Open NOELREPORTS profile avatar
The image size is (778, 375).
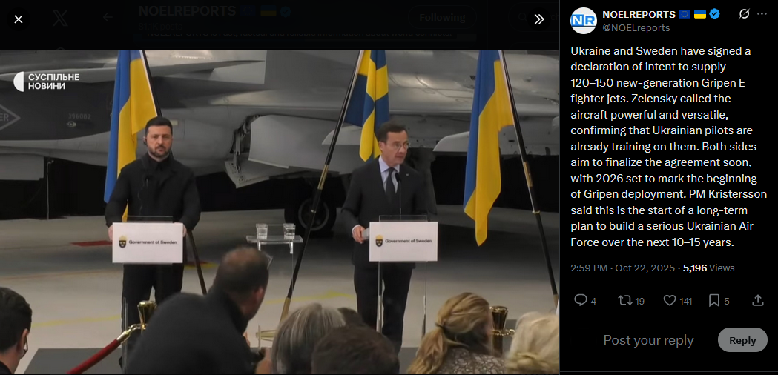click(x=583, y=21)
